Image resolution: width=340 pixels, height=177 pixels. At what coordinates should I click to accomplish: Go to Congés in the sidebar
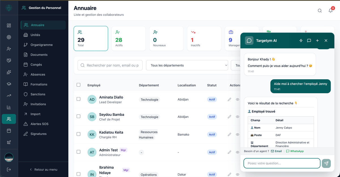(36, 65)
